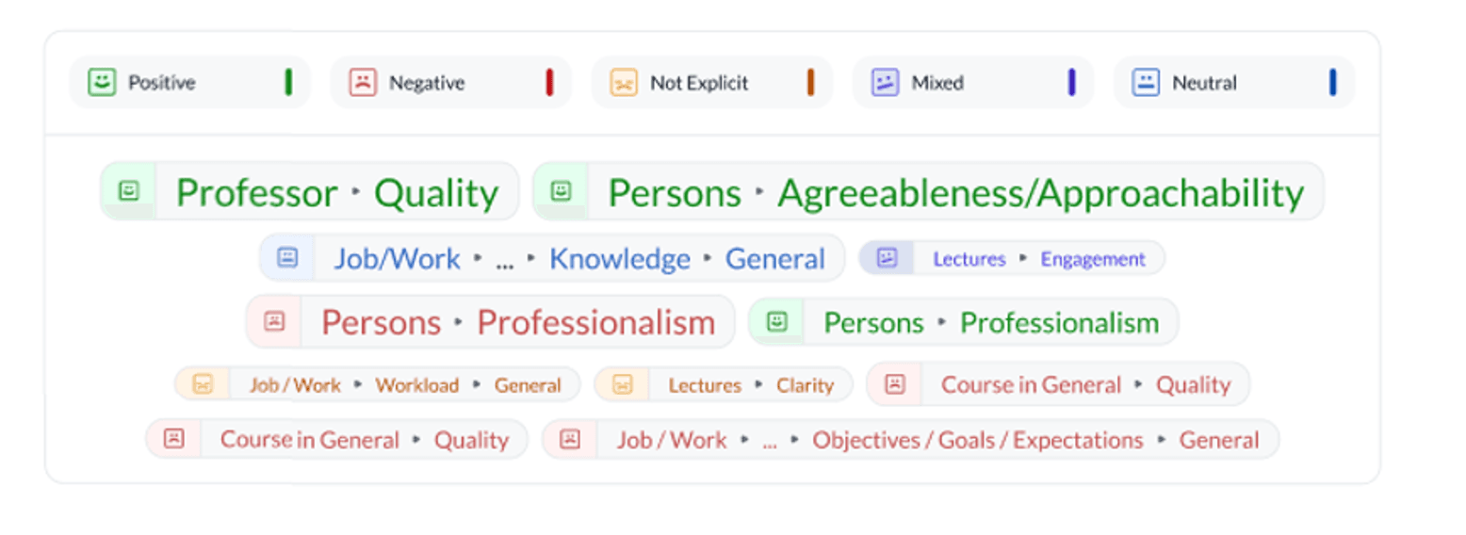Open the Professor Quality topic text
The height and width of the screenshot is (535, 1466).
[337, 192]
